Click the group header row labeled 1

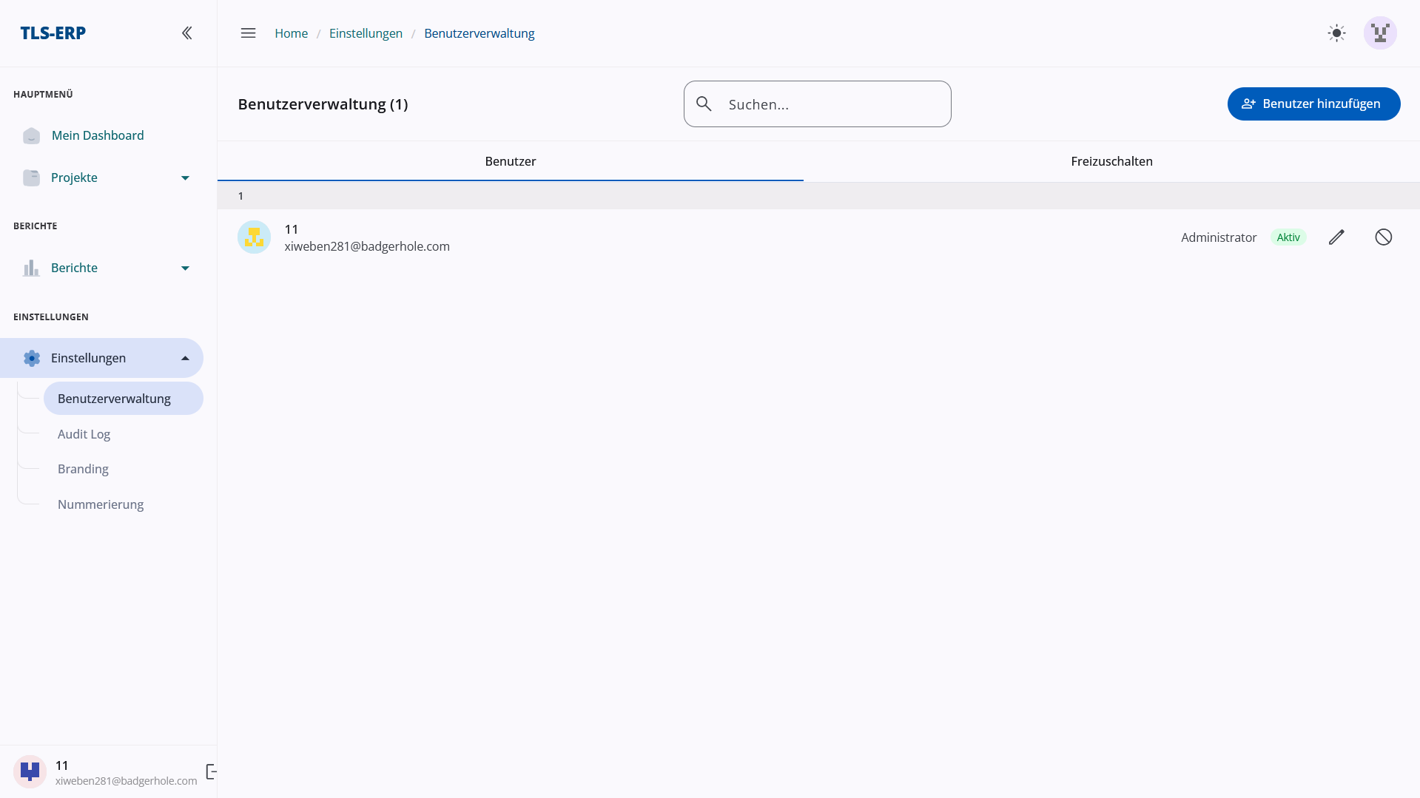coord(818,196)
